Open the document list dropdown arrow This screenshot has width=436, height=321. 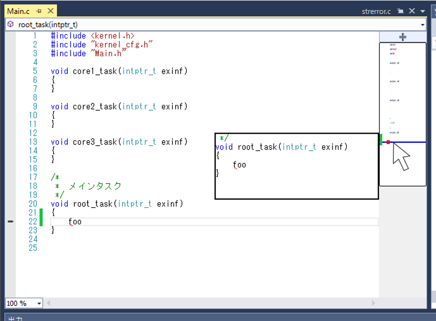click(422, 11)
